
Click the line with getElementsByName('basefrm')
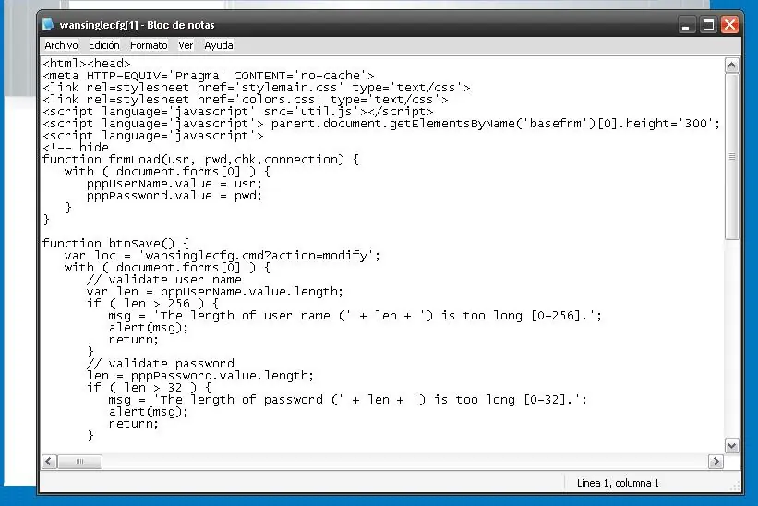click(381, 124)
